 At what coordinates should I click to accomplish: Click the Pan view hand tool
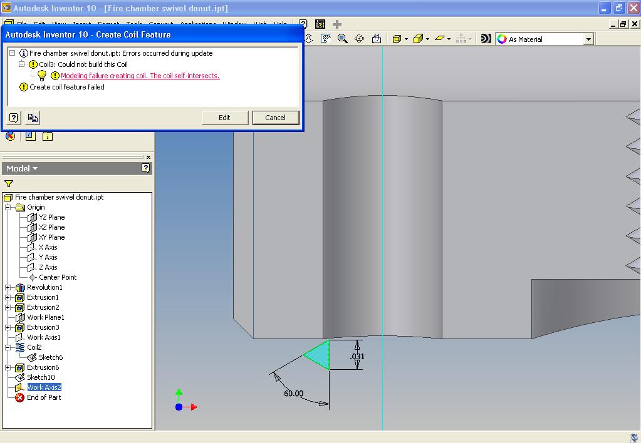326,39
